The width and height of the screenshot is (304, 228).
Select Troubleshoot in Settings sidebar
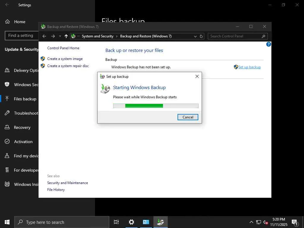[x=21, y=113]
